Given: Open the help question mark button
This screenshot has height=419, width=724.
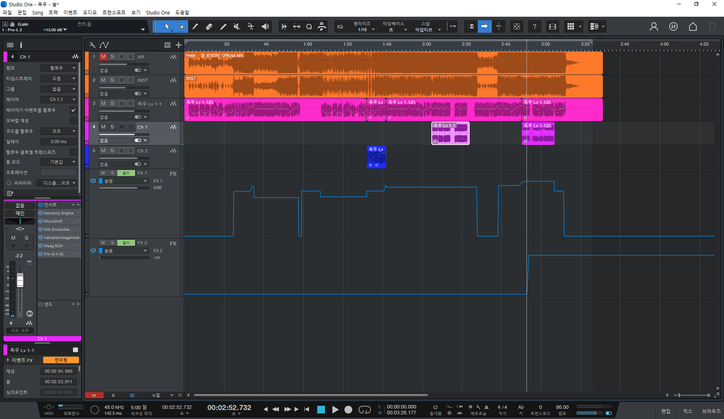Looking at the screenshot, I should coord(535,27).
